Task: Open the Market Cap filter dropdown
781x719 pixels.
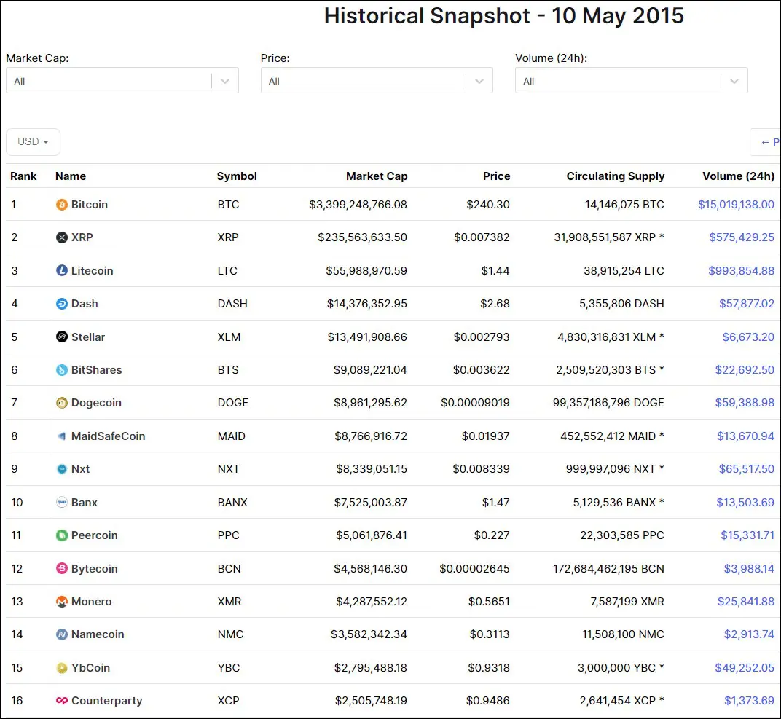Action: click(x=122, y=80)
